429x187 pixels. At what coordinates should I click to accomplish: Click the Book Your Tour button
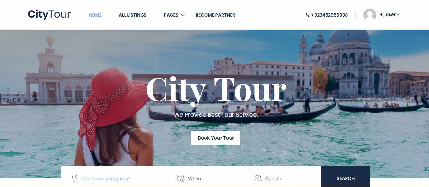click(216, 138)
